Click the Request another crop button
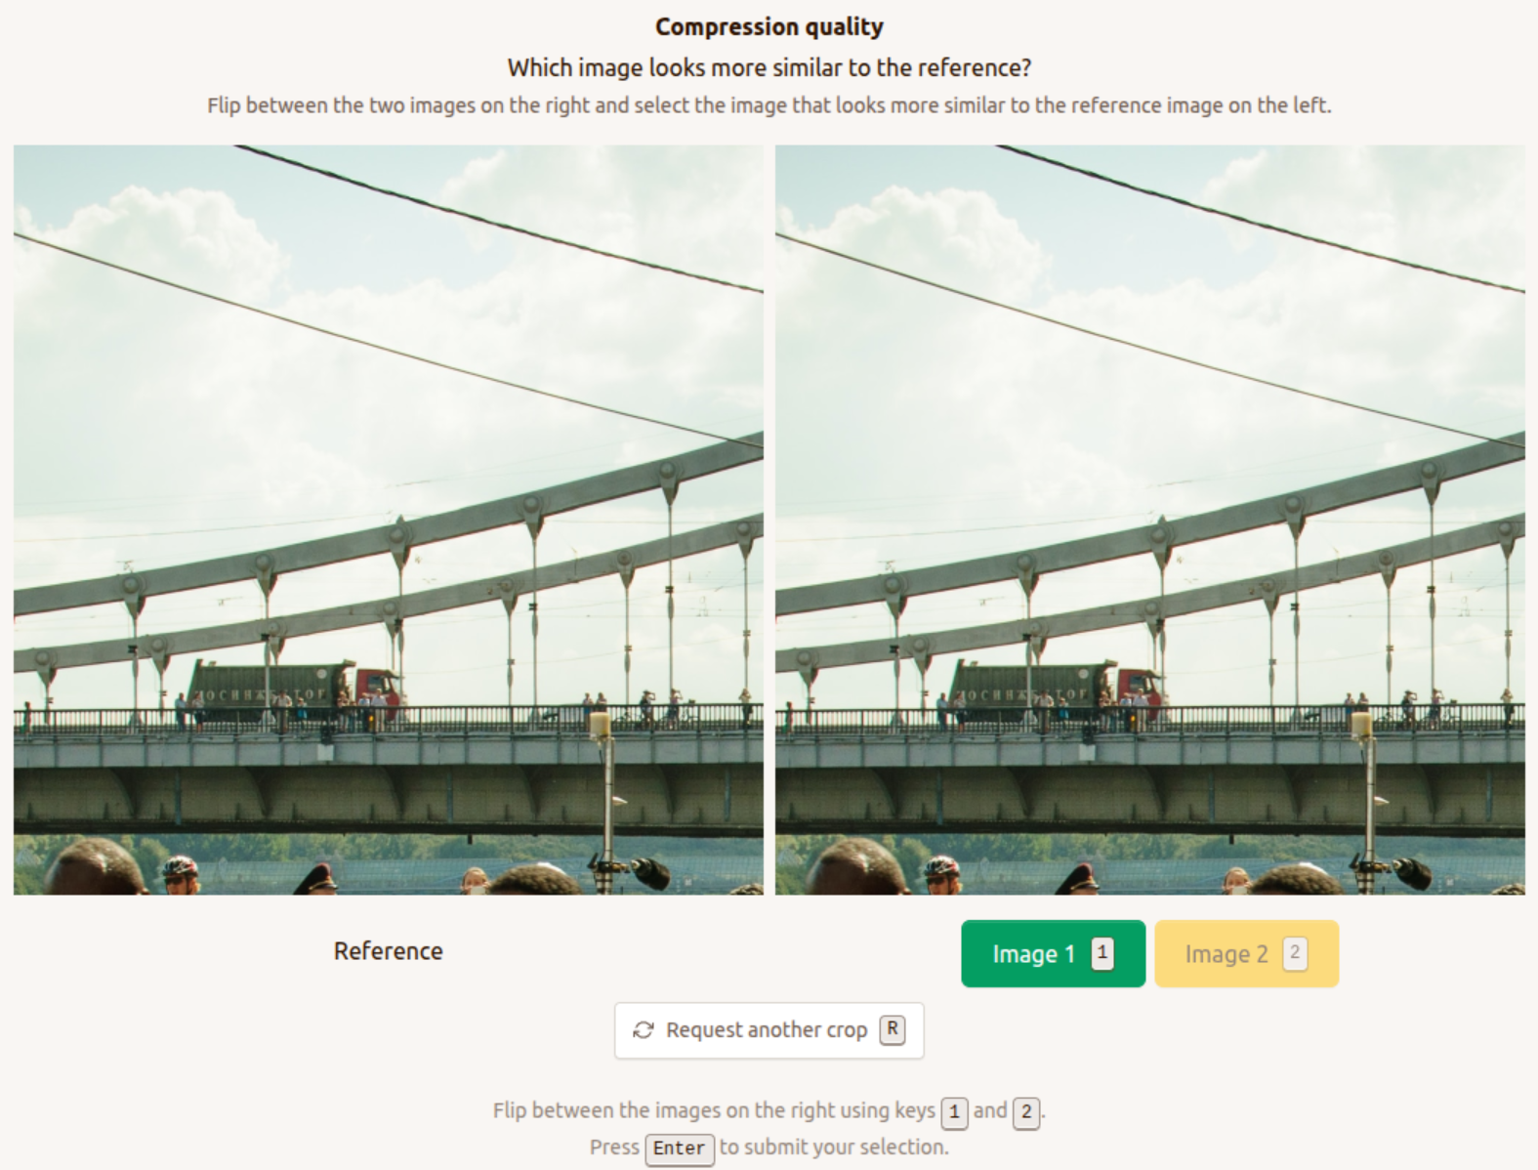 point(769,1030)
